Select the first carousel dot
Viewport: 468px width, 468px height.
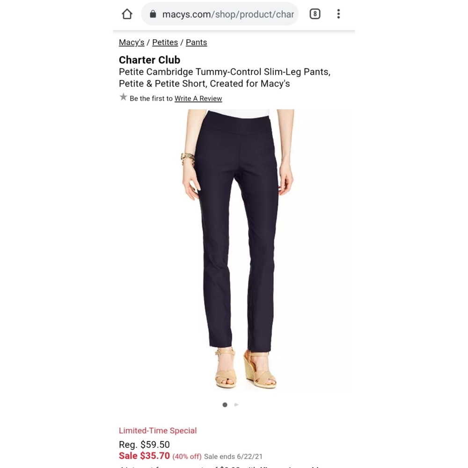click(225, 405)
